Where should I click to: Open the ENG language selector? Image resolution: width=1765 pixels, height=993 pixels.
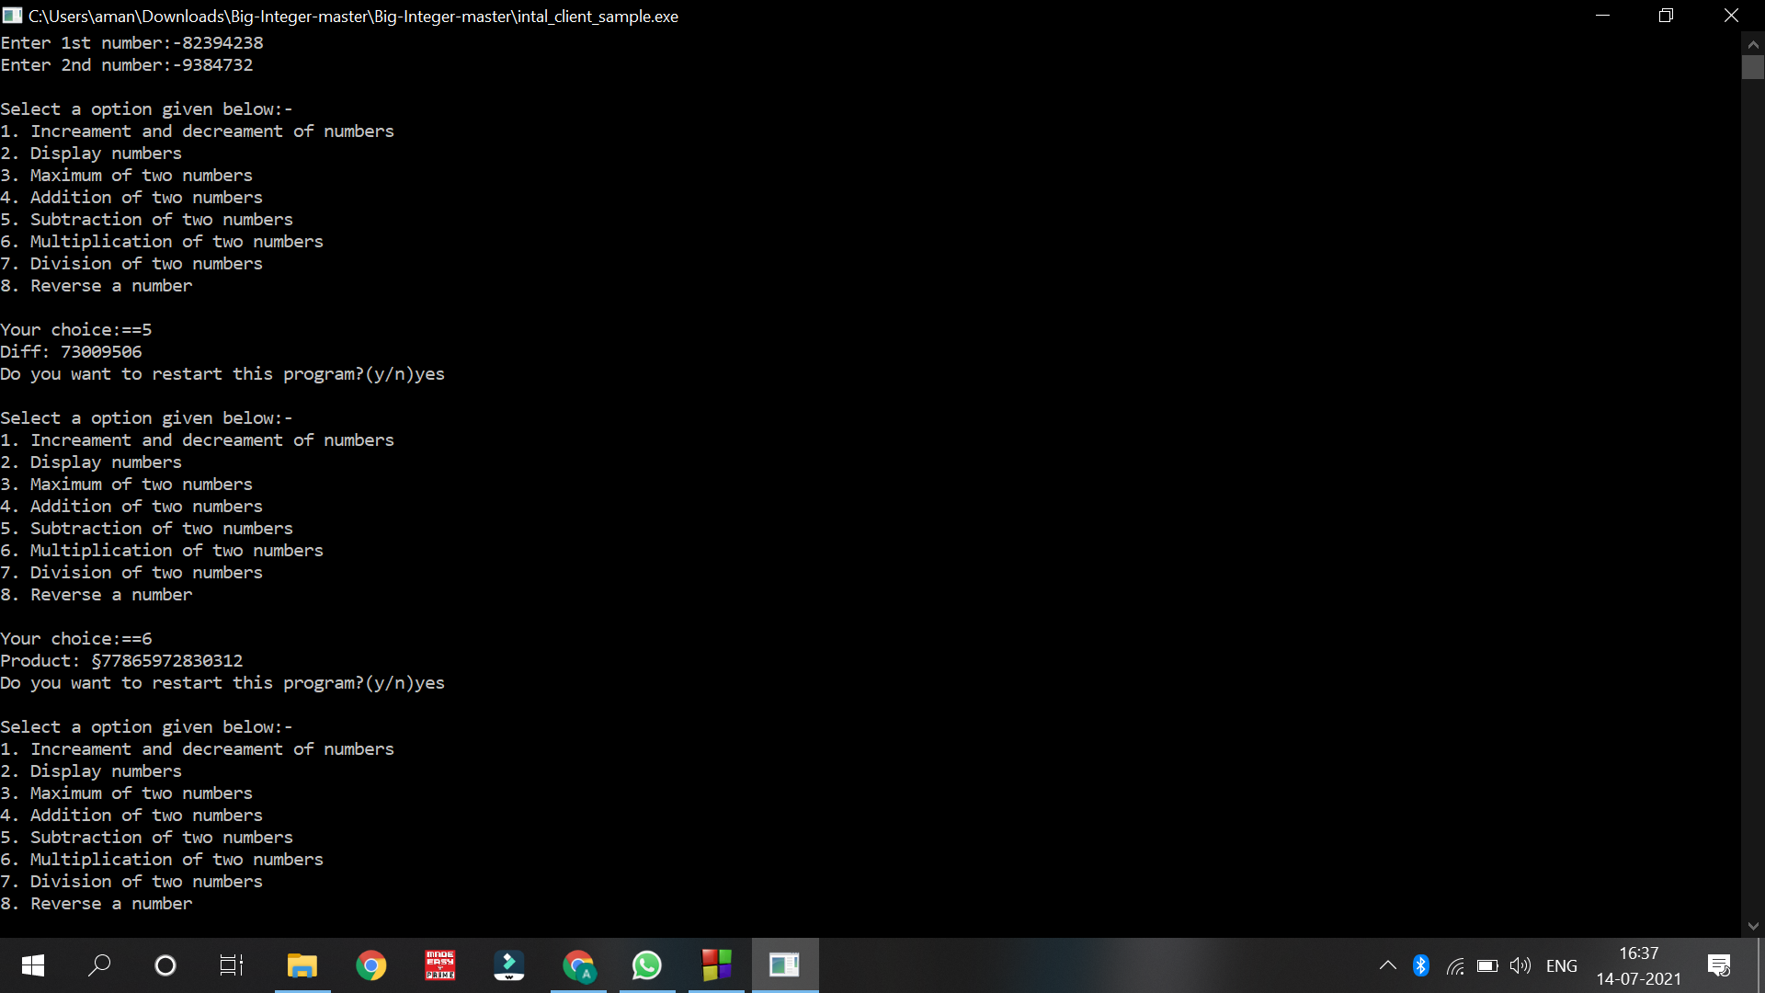(1561, 965)
